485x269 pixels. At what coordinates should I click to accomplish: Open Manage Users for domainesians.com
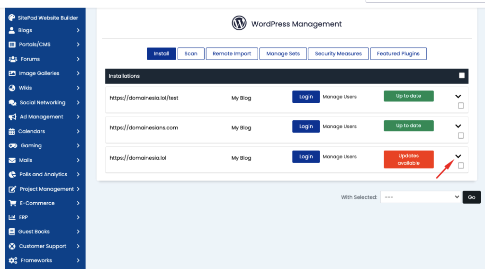pyautogui.click(x=340, y=126)
